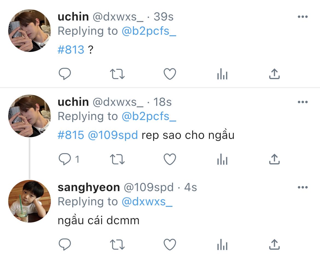Reply to the #813 tweet
The width and height of the screenshot is (320, 254).
65,74
